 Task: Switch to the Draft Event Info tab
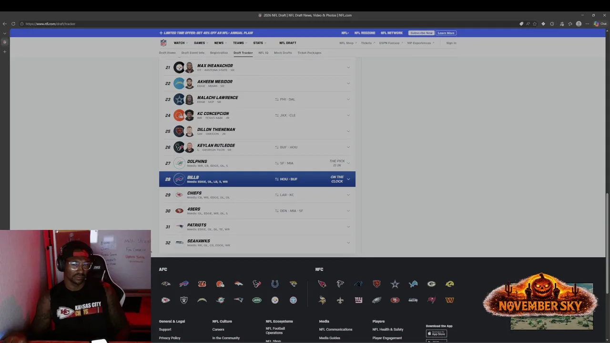pyautogui.click(x=193, y=52)
